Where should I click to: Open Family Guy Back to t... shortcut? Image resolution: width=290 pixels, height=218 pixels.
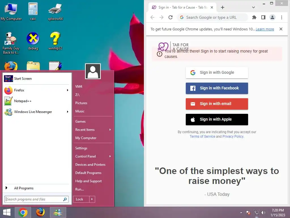pyautogui.click(x=11, y=43)
